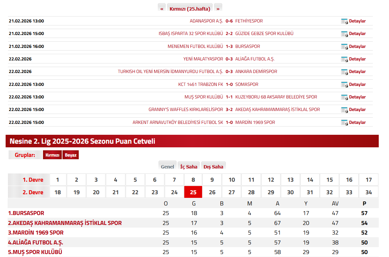Open the İç Saha standings tab
Viewport: 389px width, 257px height.
coord(189,166)
